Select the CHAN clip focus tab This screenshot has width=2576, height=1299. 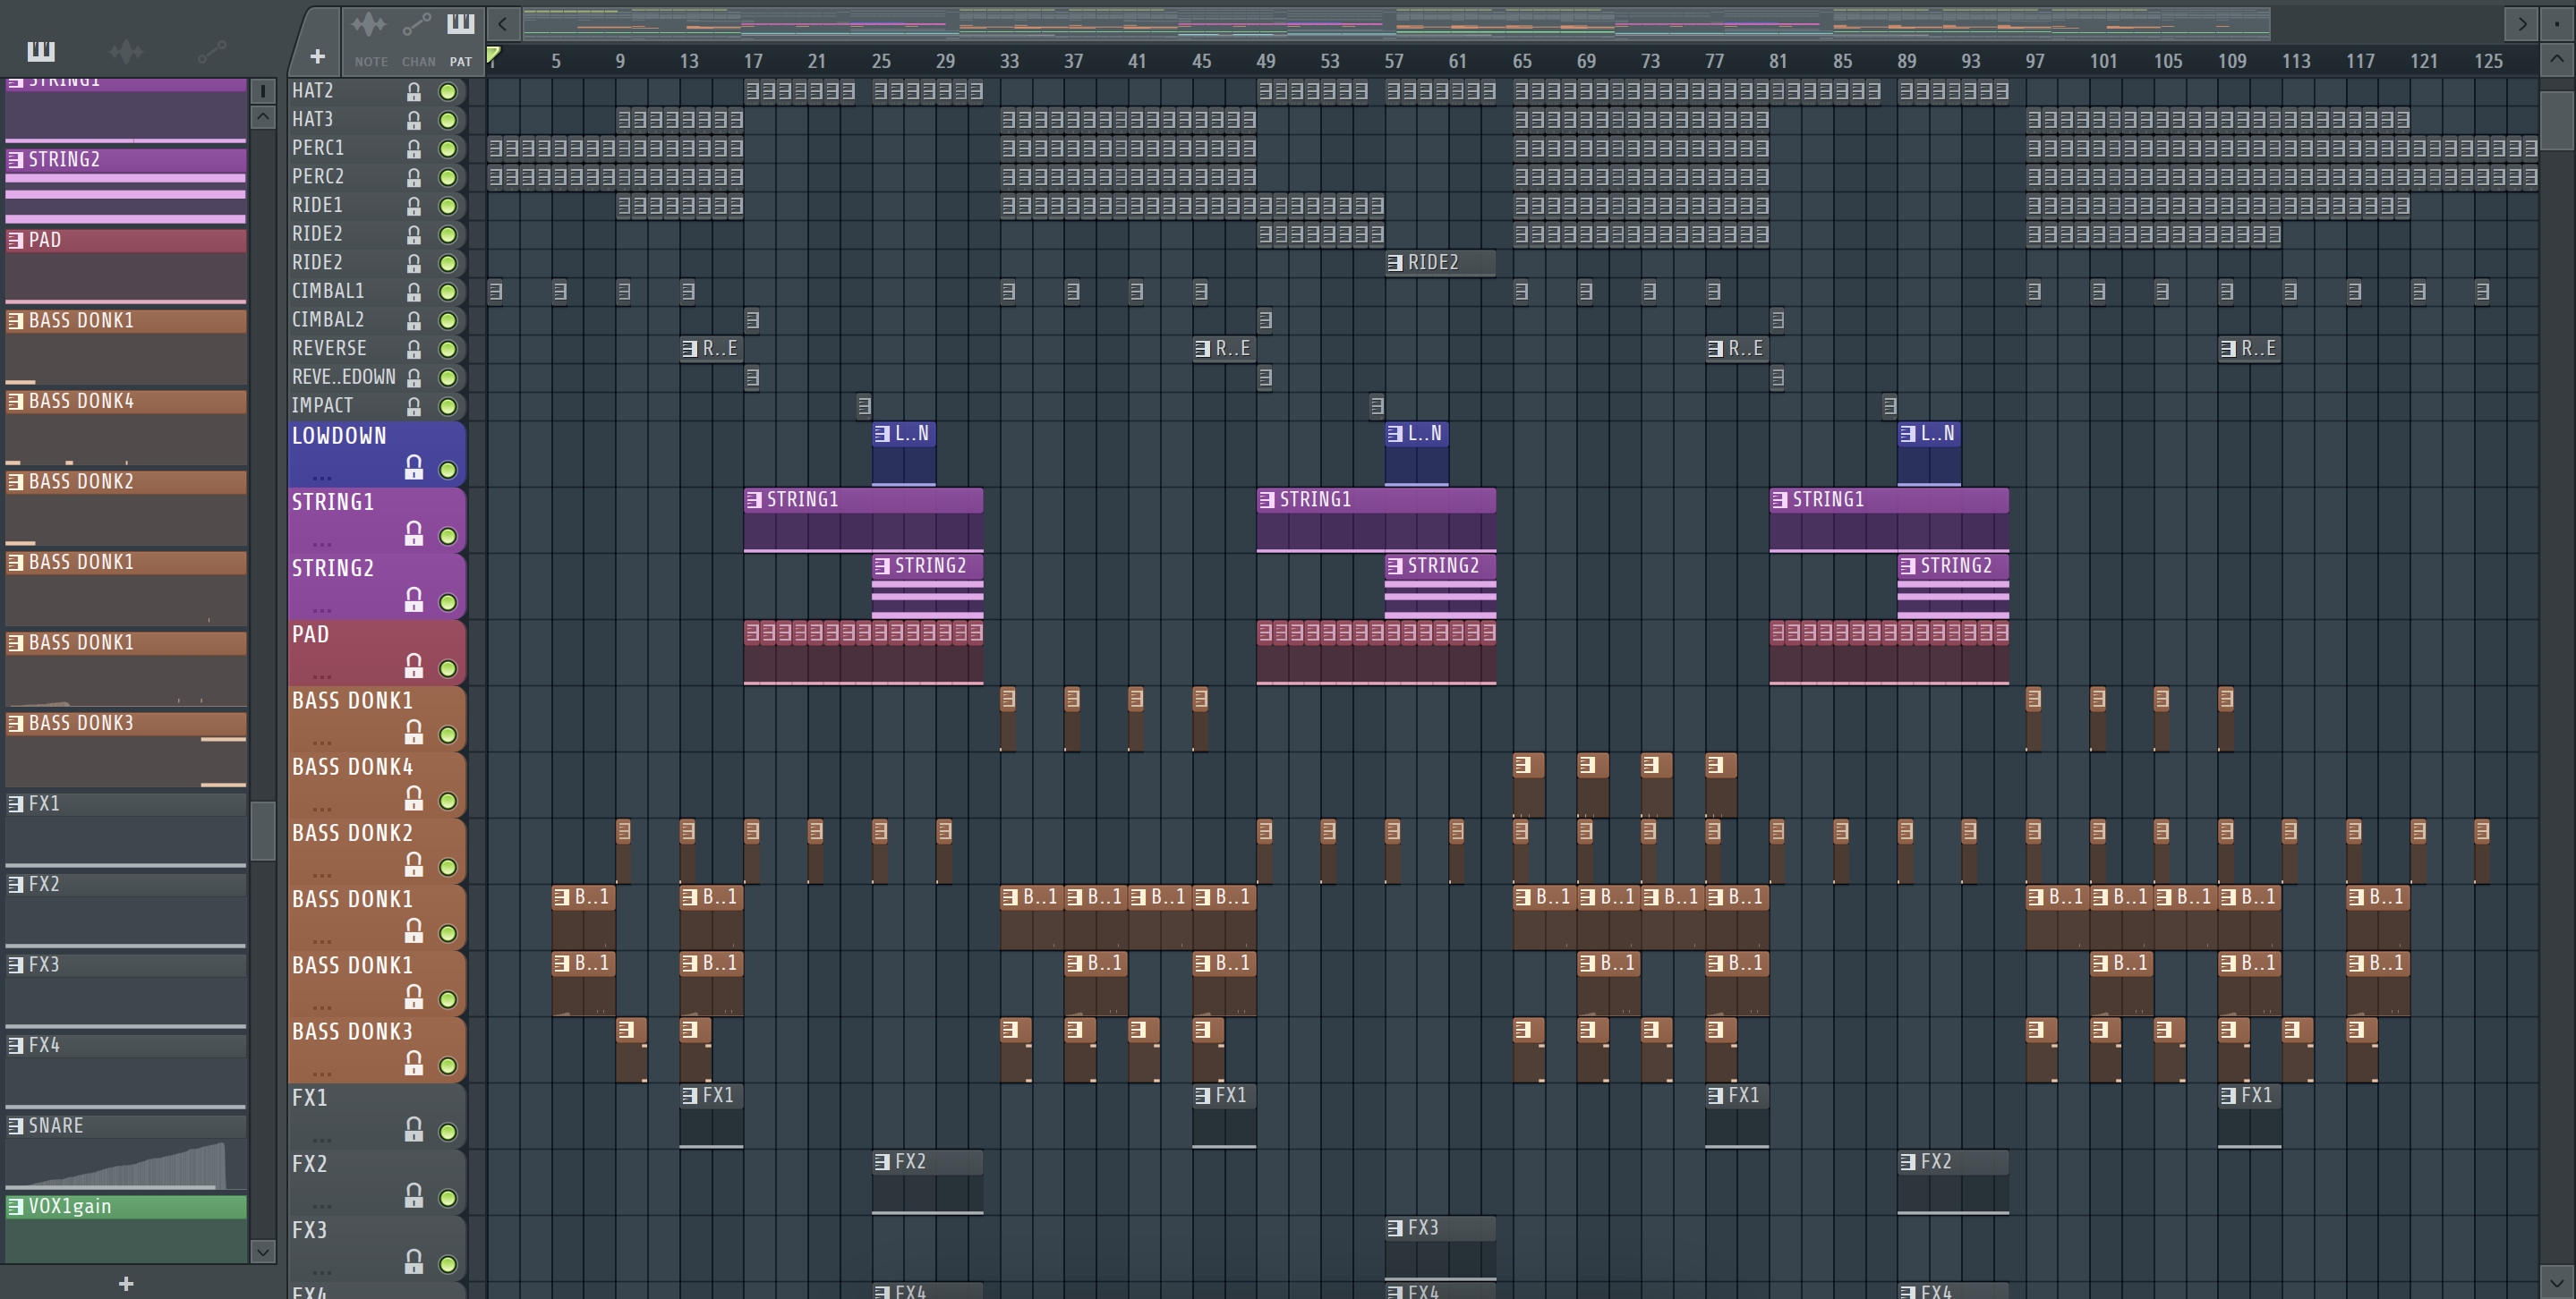click(x=418, y=39)
